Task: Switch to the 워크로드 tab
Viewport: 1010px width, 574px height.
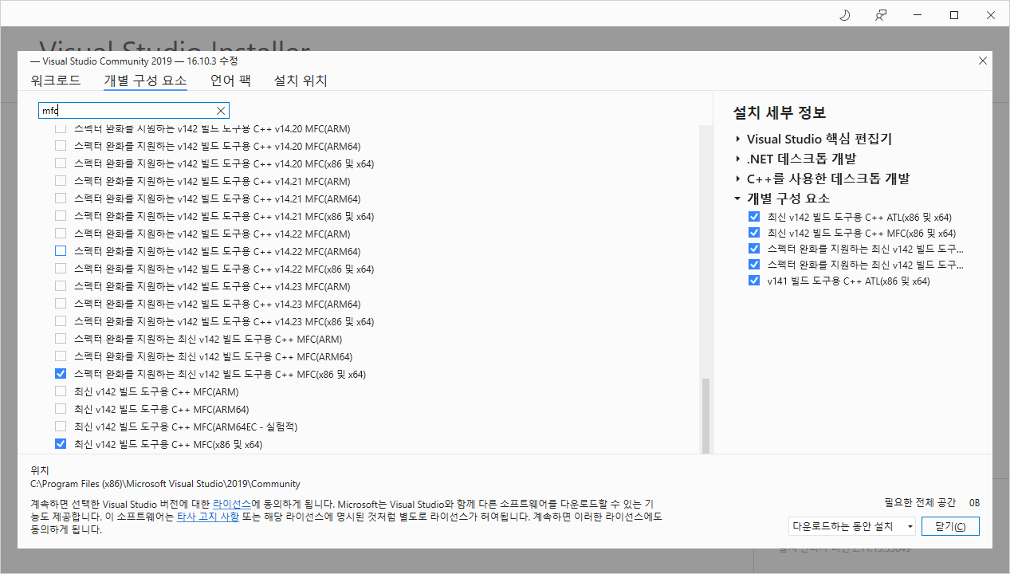Action: click(56, 81)
